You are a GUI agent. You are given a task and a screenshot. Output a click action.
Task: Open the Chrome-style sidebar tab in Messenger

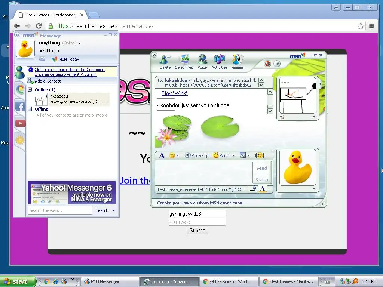tap(20, 89)
